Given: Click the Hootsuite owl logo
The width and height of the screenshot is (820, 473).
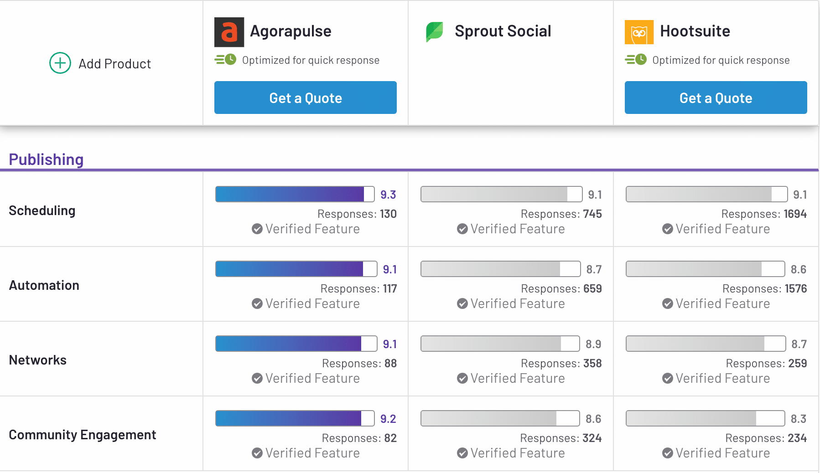Looking at the screenshot, I should click(x=639, y=32).
